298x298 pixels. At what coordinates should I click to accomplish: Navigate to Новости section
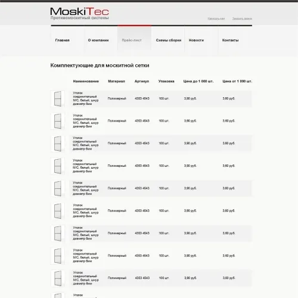(x=196, y=40)
